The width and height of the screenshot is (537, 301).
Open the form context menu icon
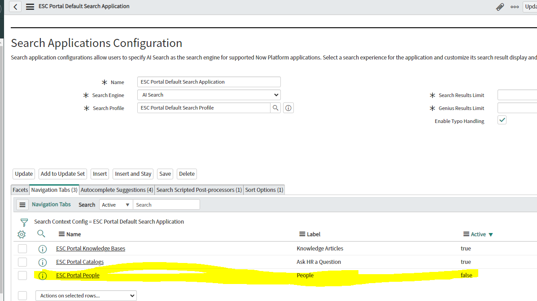(30, 6)
